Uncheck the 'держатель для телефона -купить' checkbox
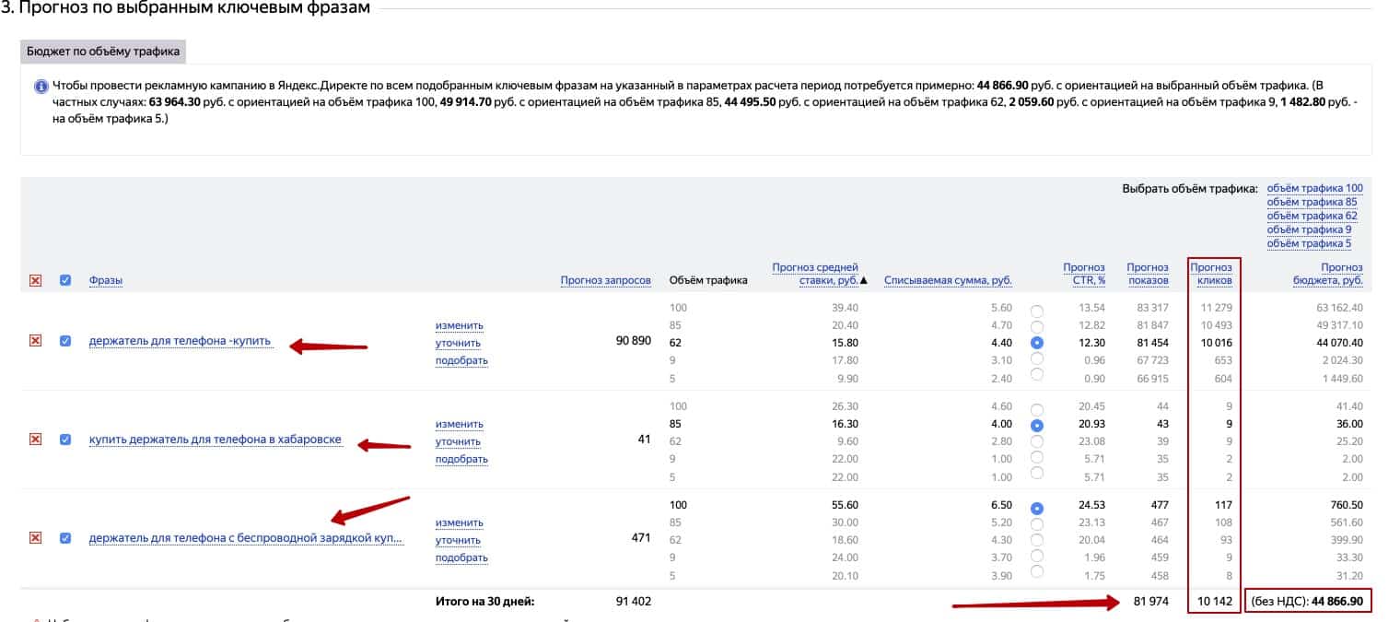1400x622 pixels. point(65,341)
